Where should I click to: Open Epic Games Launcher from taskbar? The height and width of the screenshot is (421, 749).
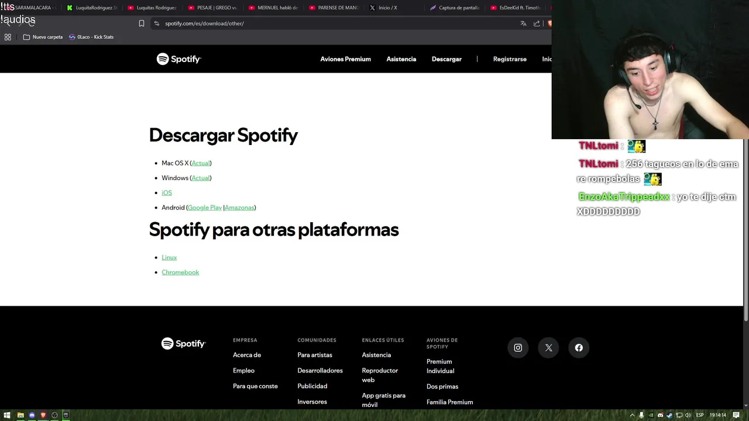tap(66, 415)
